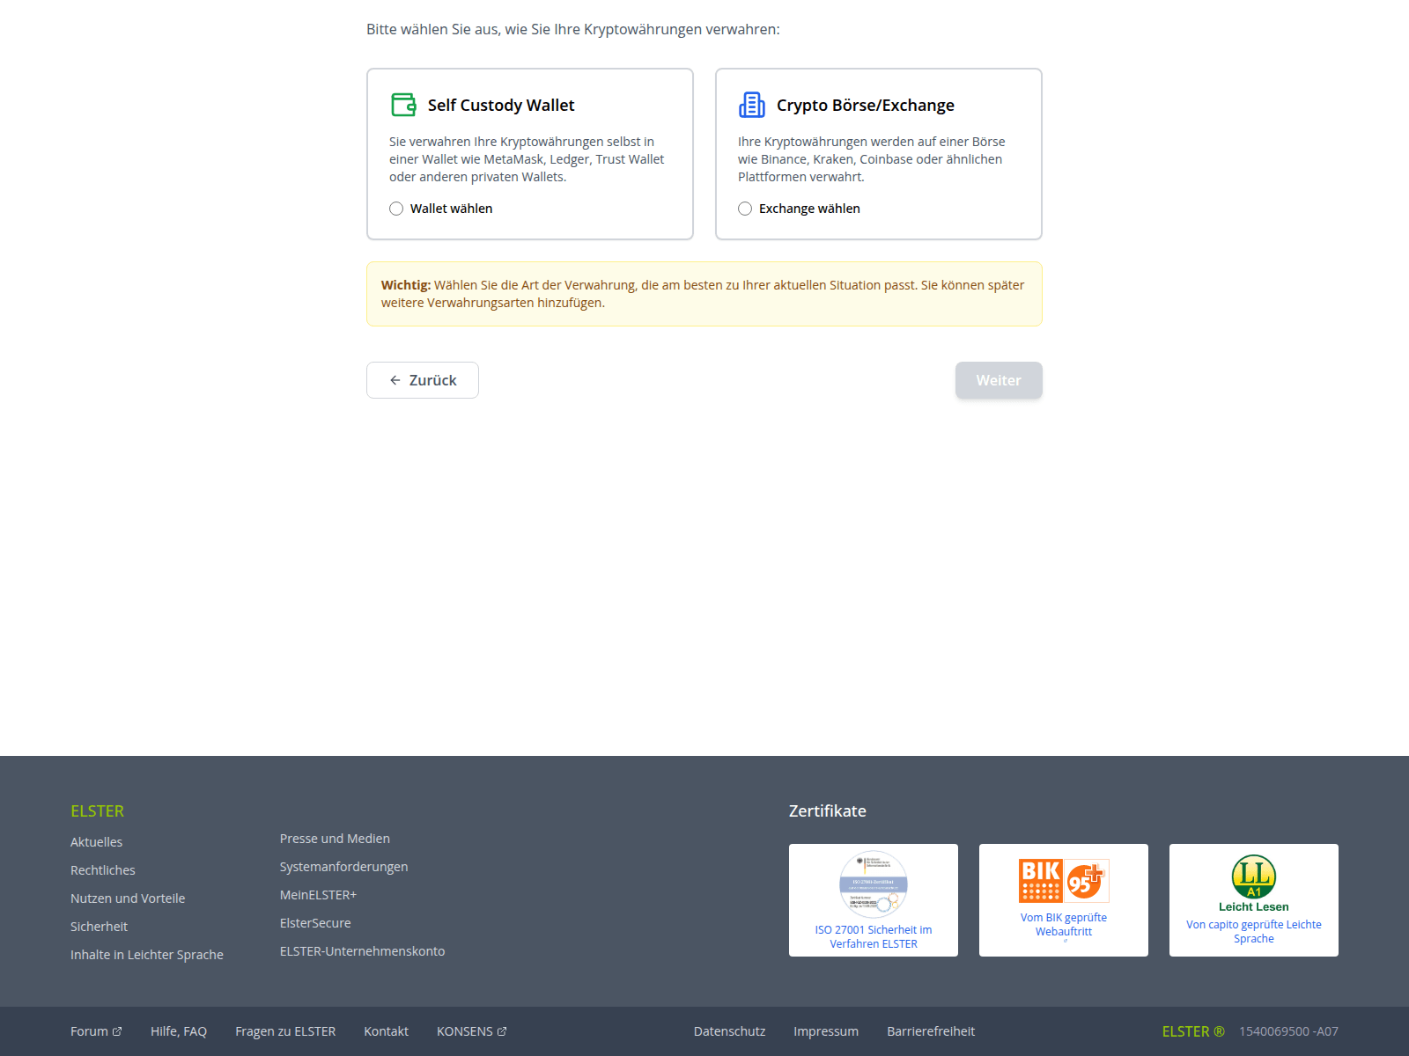Click the green wallet icon
The width and height of the screenshot is (1409, 1056).
(x=403, y=105)
